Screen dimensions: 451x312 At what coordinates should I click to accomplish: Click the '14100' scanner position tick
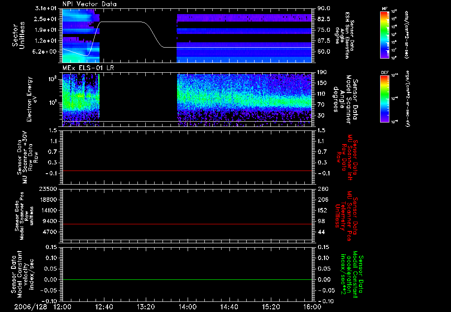click(49, 210)
